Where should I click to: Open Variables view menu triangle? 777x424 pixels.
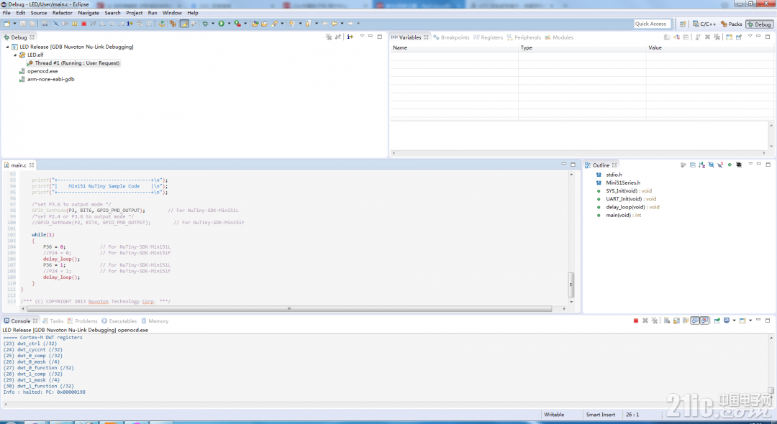point(750,37)
